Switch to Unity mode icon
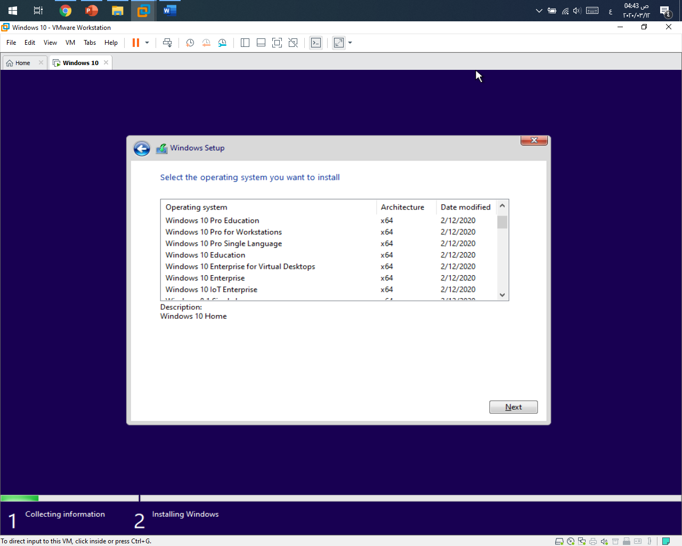 coord(293,43)
